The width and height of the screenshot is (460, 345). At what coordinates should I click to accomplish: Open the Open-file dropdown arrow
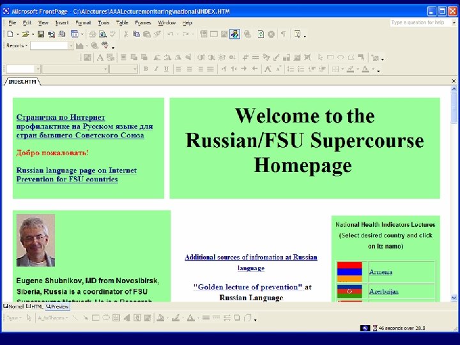point(33,34)
